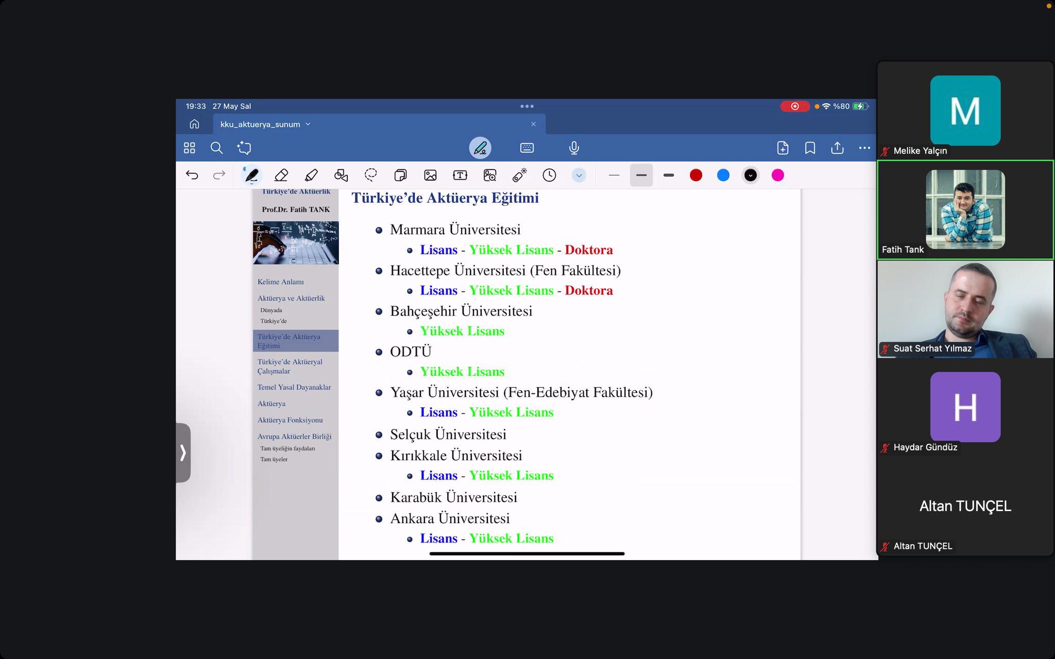Select the Text box tool
Viewport: 1055px width, 659px height.
point(460,176)
